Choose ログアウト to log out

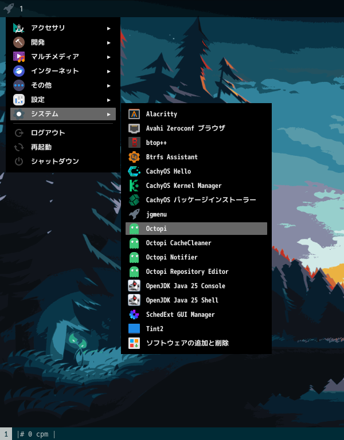click(63, 133)
